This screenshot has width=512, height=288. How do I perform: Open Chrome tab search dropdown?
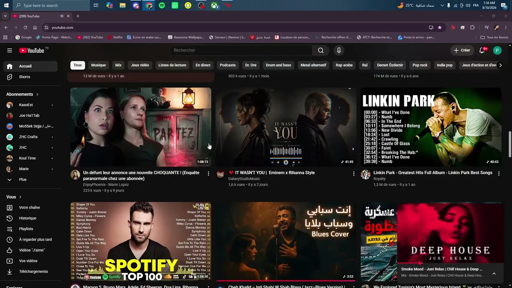5,16
